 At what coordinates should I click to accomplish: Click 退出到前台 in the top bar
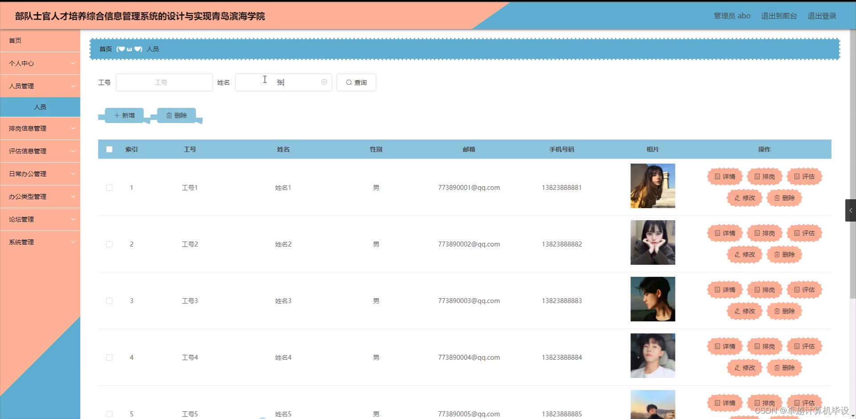[778, 16]
